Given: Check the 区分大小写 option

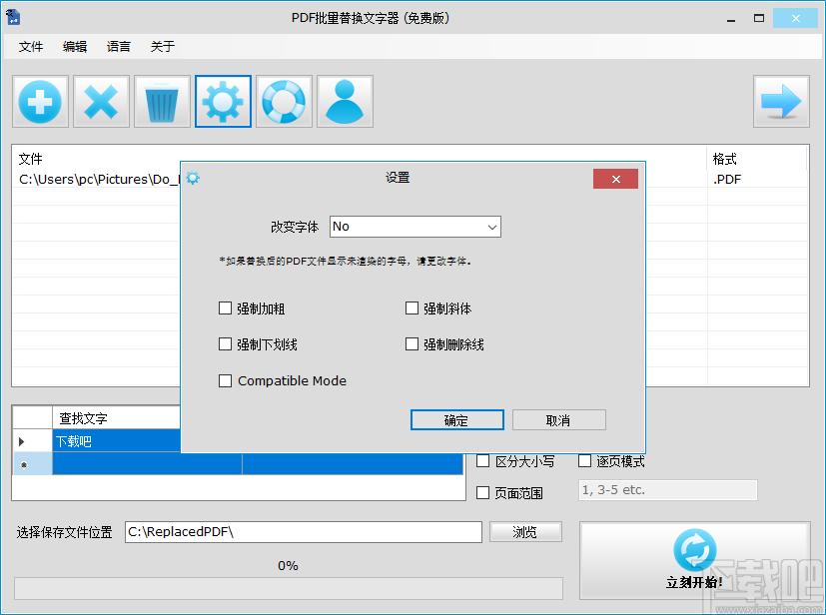Looking at the screenshot, I should (482, 461).
